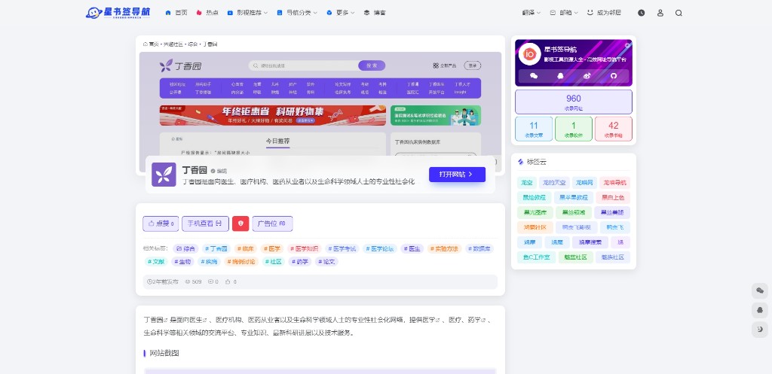Click the thumbs-up count icon in post meta
This screenshot has width=772, height=374.
228,282
